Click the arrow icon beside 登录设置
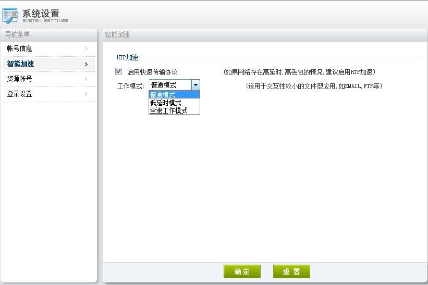This screenshot has width=428, height=285. click(86, 94)
